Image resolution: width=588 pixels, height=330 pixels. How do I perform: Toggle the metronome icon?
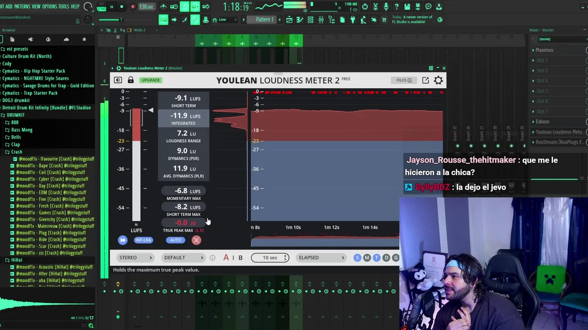[x=164, y=6]
